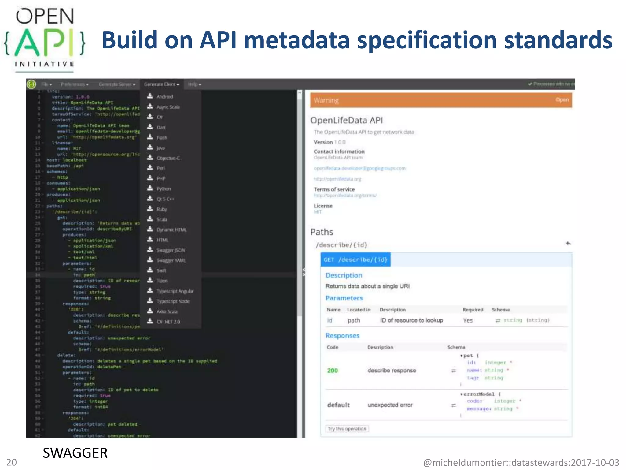
Task: Collapse the pet schema triangle
Action: pyautogui.click(x=461, y=356)
